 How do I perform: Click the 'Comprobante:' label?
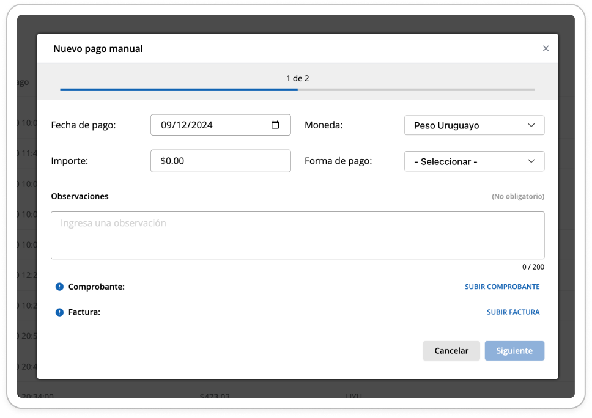click(96, 287)
